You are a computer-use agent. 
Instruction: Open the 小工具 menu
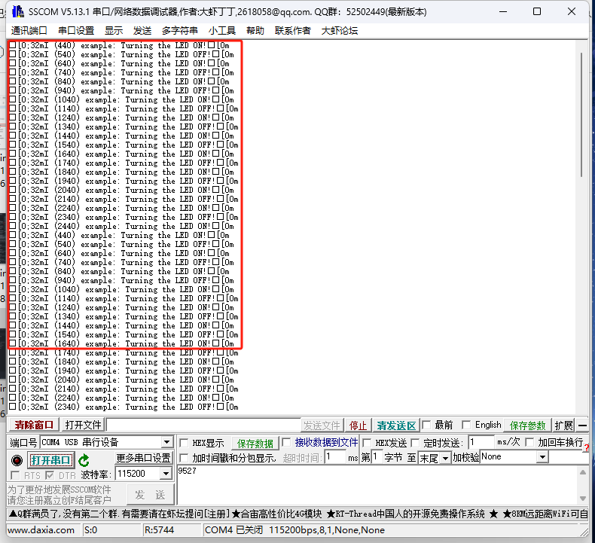[222, 30]
